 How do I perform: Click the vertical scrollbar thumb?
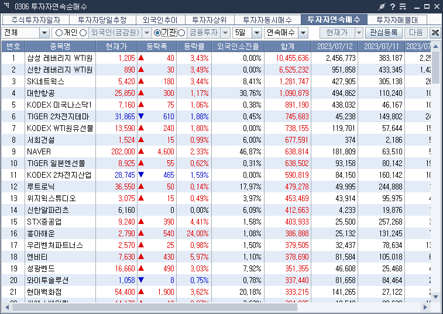pos(435,67)
